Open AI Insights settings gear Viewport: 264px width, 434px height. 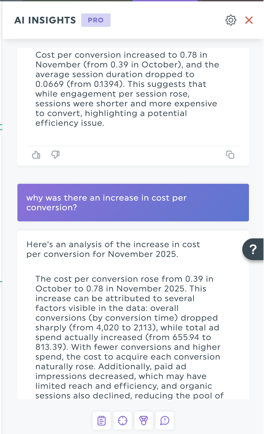[x=231, y=20]
